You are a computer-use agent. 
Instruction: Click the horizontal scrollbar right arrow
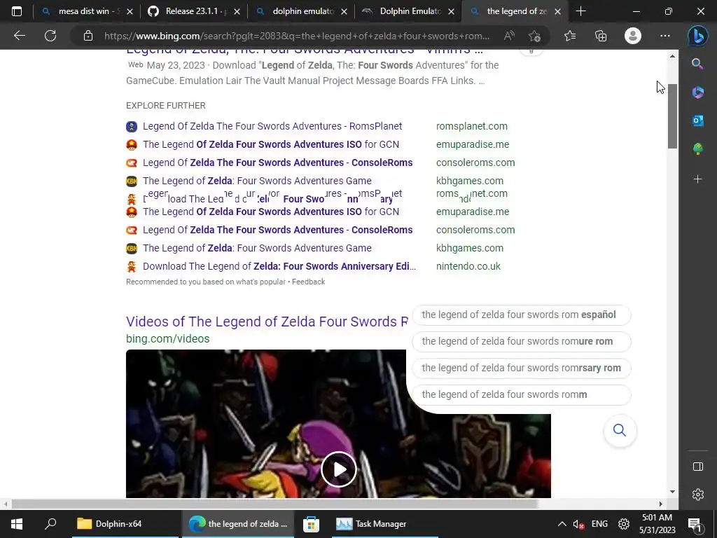tap(661, 504)
